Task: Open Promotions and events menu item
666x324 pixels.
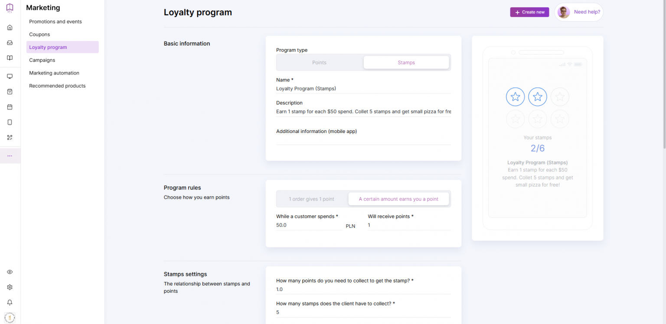Action: click(55, 22)
